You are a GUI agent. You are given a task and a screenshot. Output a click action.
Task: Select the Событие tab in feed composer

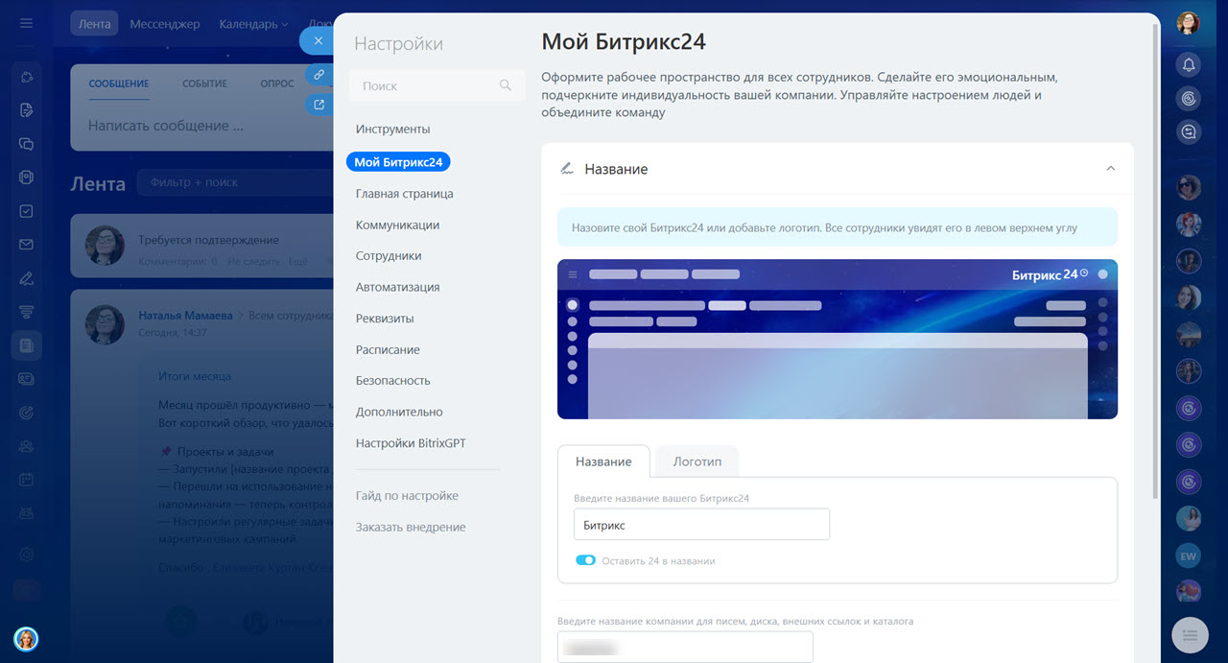point(204,83)
